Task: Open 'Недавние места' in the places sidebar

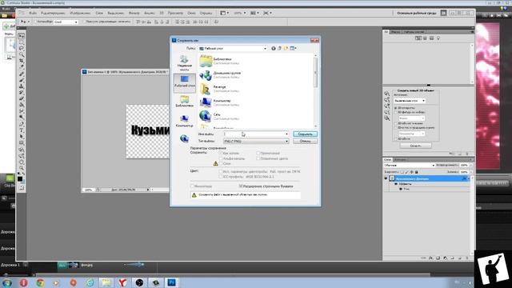Action: click(x=185, y=63)
